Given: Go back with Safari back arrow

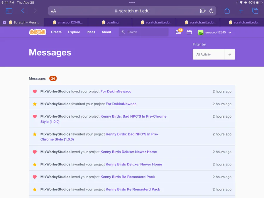Looking at the screenshot, I should pyautogui.click(x=23, y=11).
